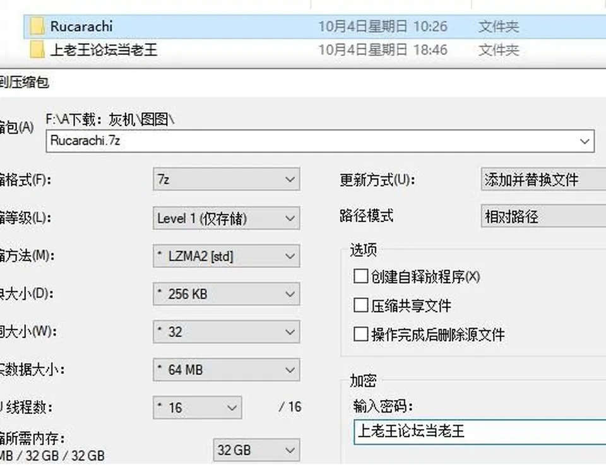Check 操作完成后删除源文件 option

tap(360, 334)
